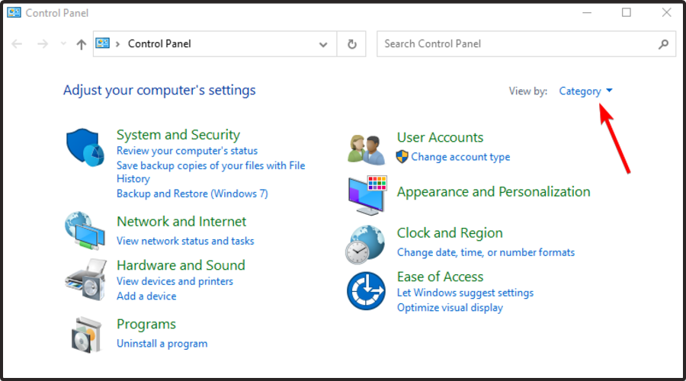Open Save backup copies with File History
The height and width of the screenshot is (381, 686).
coord(210,172)
